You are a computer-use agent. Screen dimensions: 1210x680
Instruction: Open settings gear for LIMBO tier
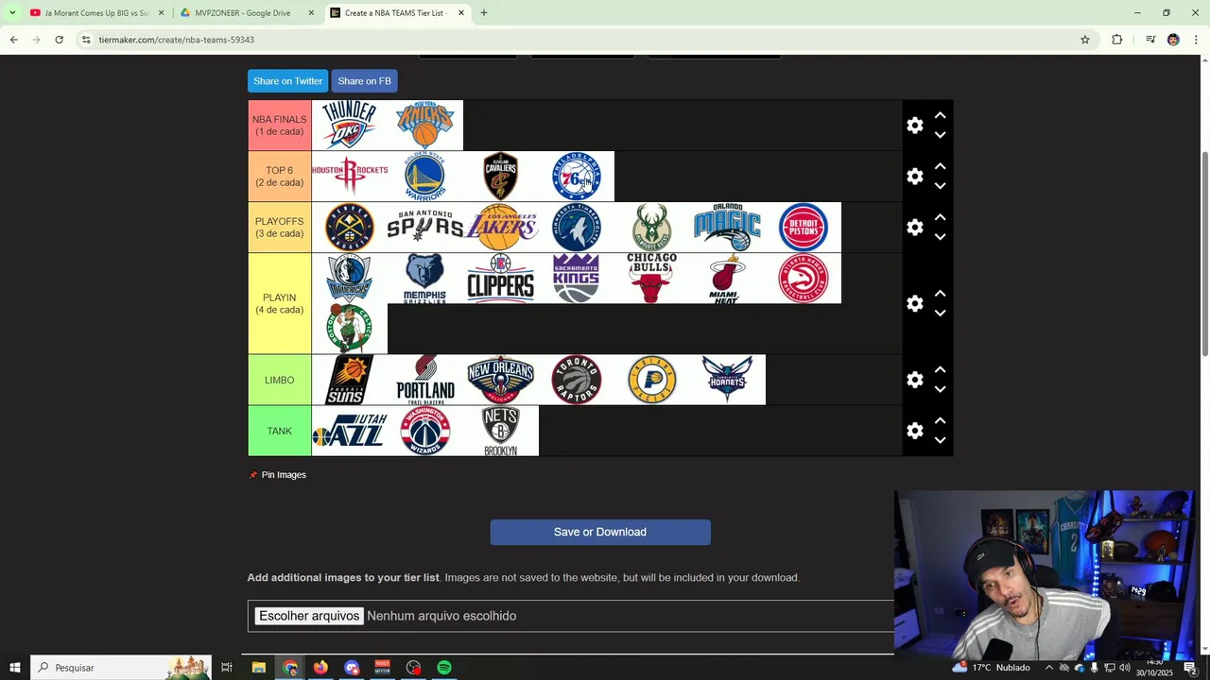pyautogui.click(x=914, y=380)
